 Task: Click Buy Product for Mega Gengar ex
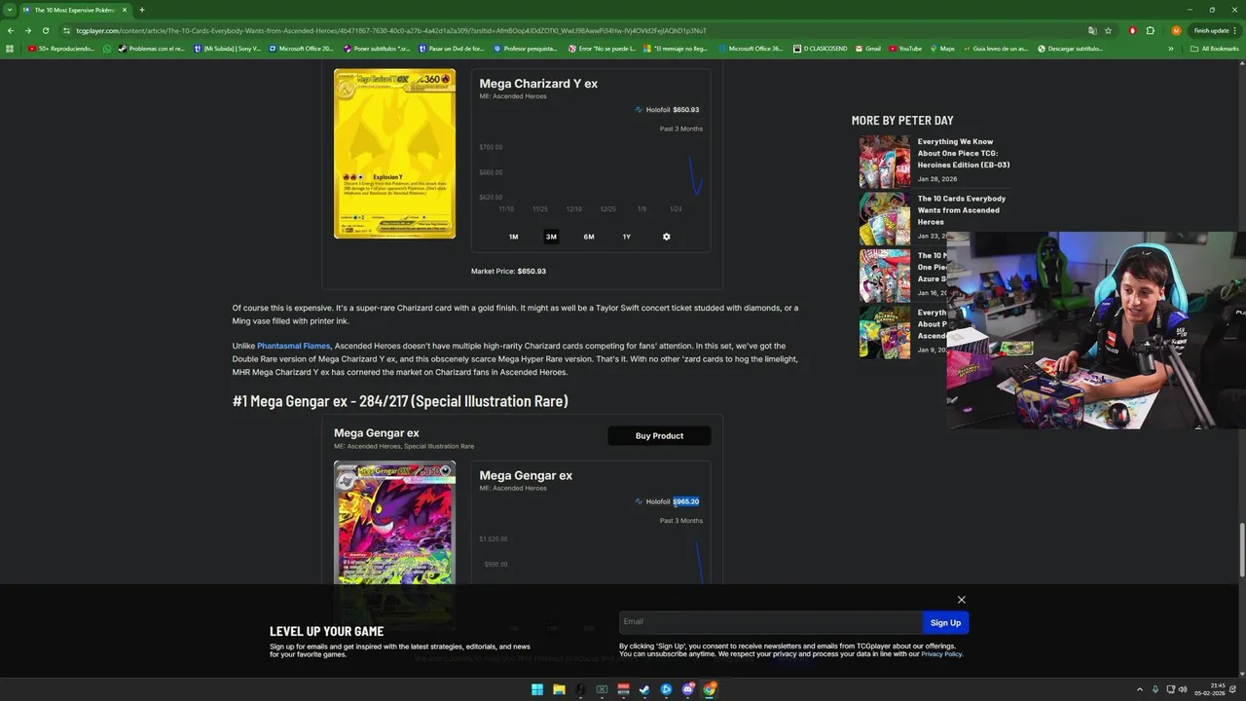tap(659, 435)
